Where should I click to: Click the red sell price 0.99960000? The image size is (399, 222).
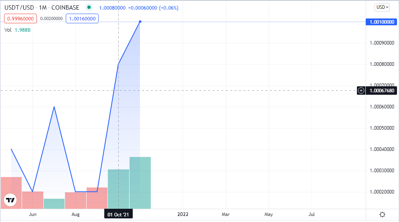tap(20, 18)
